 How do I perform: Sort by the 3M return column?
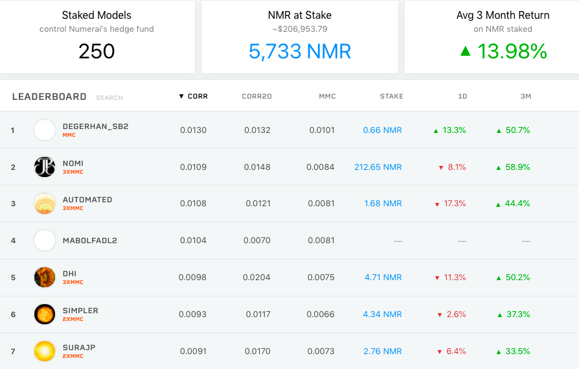(525, 96)
